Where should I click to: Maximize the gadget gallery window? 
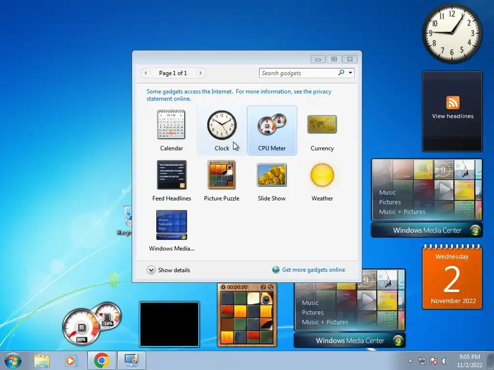pyautogui.click(x=334, y=59)
